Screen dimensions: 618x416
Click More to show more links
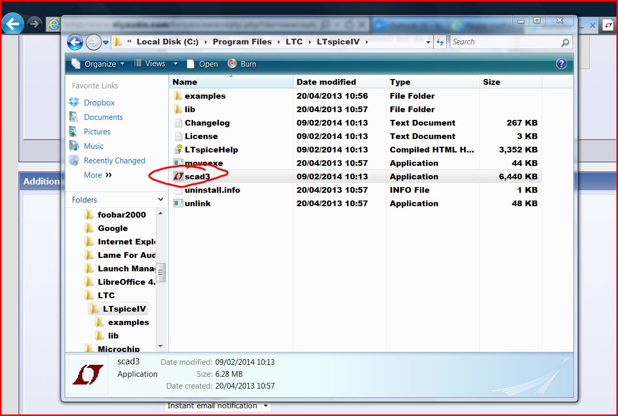[98, 175]
